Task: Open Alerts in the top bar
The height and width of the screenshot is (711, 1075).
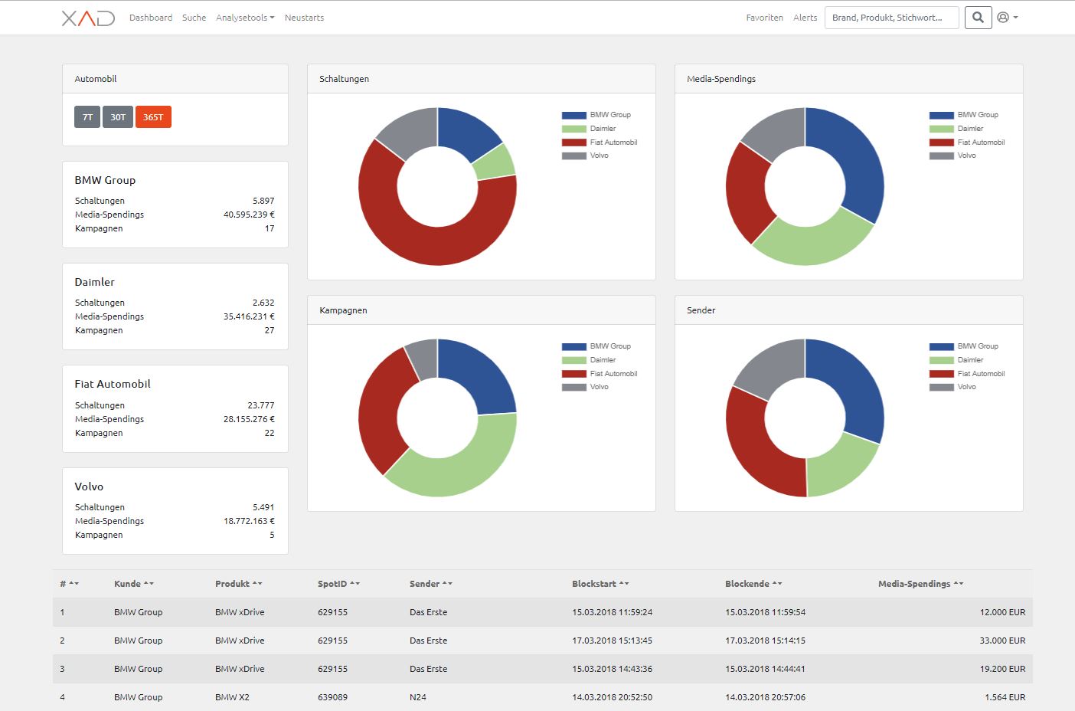Action: coord(805,18)
